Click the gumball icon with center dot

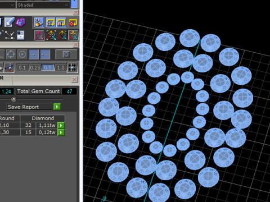(62, 35)
